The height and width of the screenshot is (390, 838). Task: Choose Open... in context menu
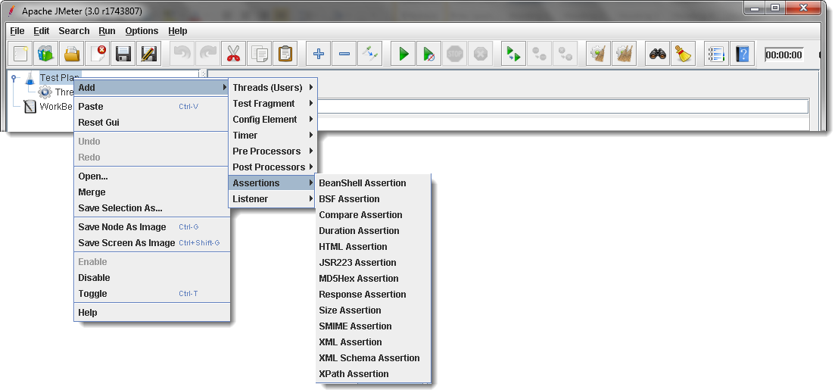pyautogui.click(x=152, y=176)
